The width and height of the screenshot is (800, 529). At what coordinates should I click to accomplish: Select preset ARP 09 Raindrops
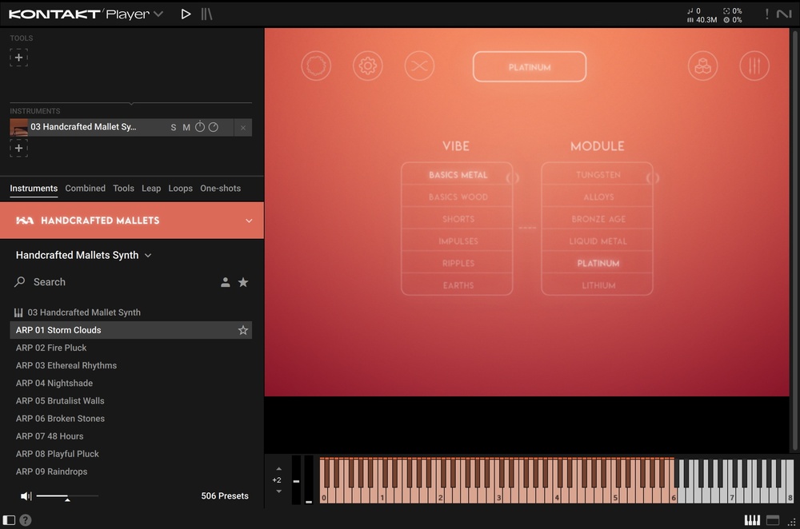tap(130, 471)
